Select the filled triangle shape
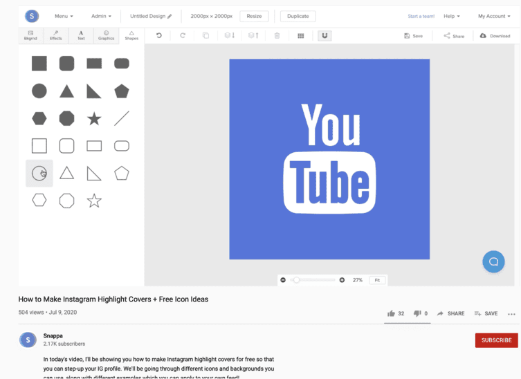The width and height of the screenshot is (521, 379). 67,91
